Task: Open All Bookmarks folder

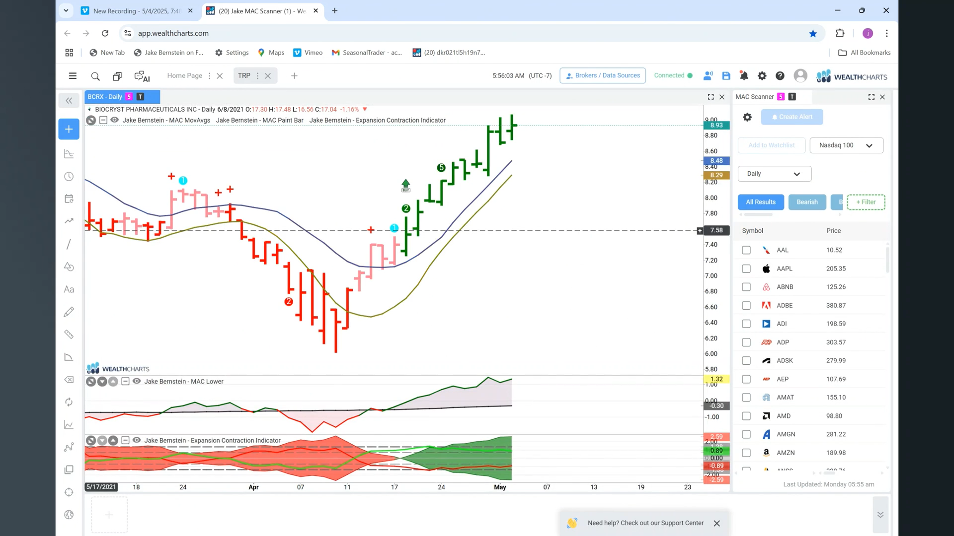Action: [x=865, y=53]
